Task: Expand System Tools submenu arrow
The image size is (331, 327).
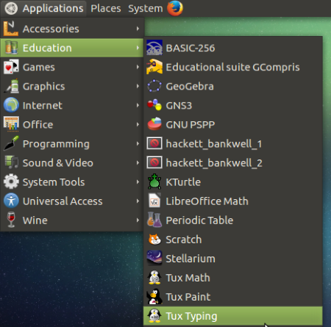Action: 138,182
